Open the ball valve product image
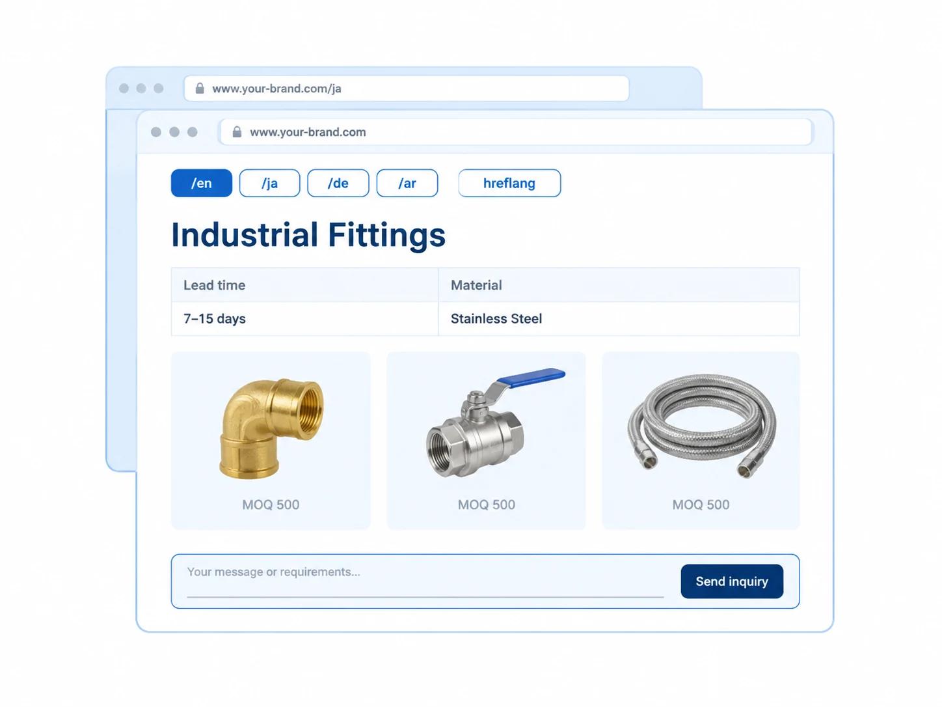Screen dimensions: 942x707 [x=496, y=422]
